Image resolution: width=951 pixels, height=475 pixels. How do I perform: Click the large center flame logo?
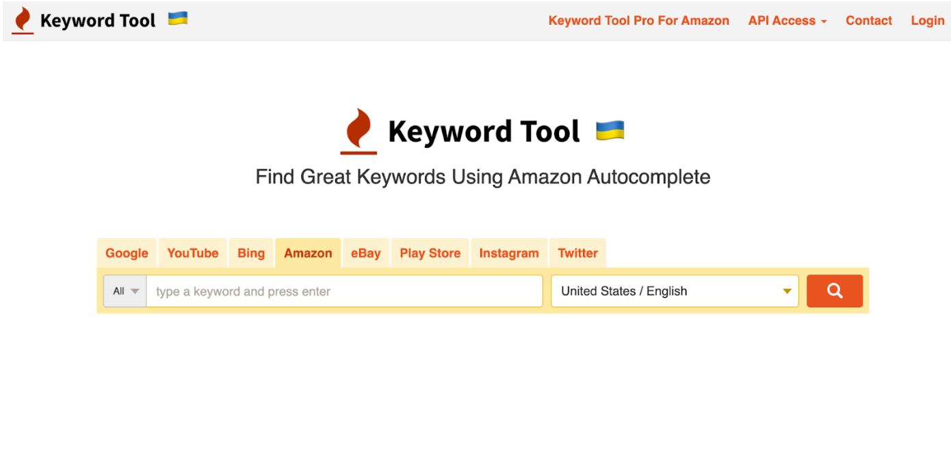tap(359, 131)
